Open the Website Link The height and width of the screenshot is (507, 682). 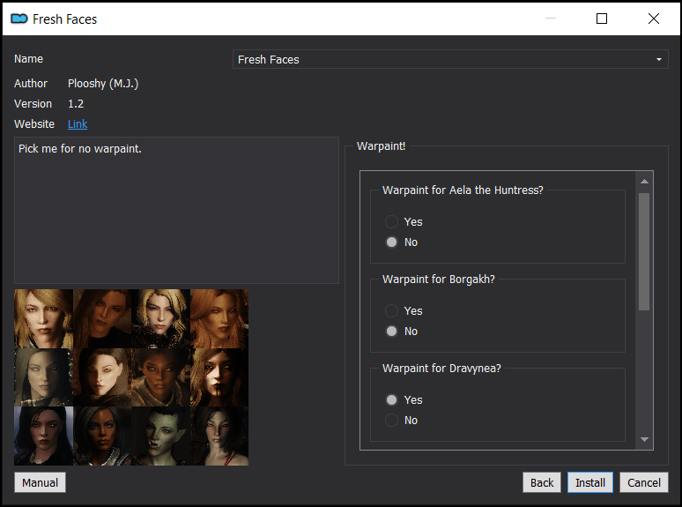click(x=78, y=124)
